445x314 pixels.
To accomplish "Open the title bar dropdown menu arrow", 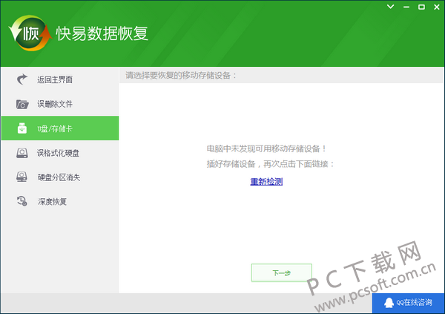I will 391,7.
